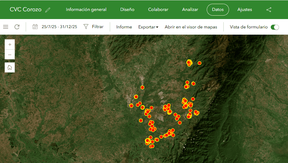Click the funnel filter icon
The height and width of the screenshot is (163, 288).
coord(86,27)
